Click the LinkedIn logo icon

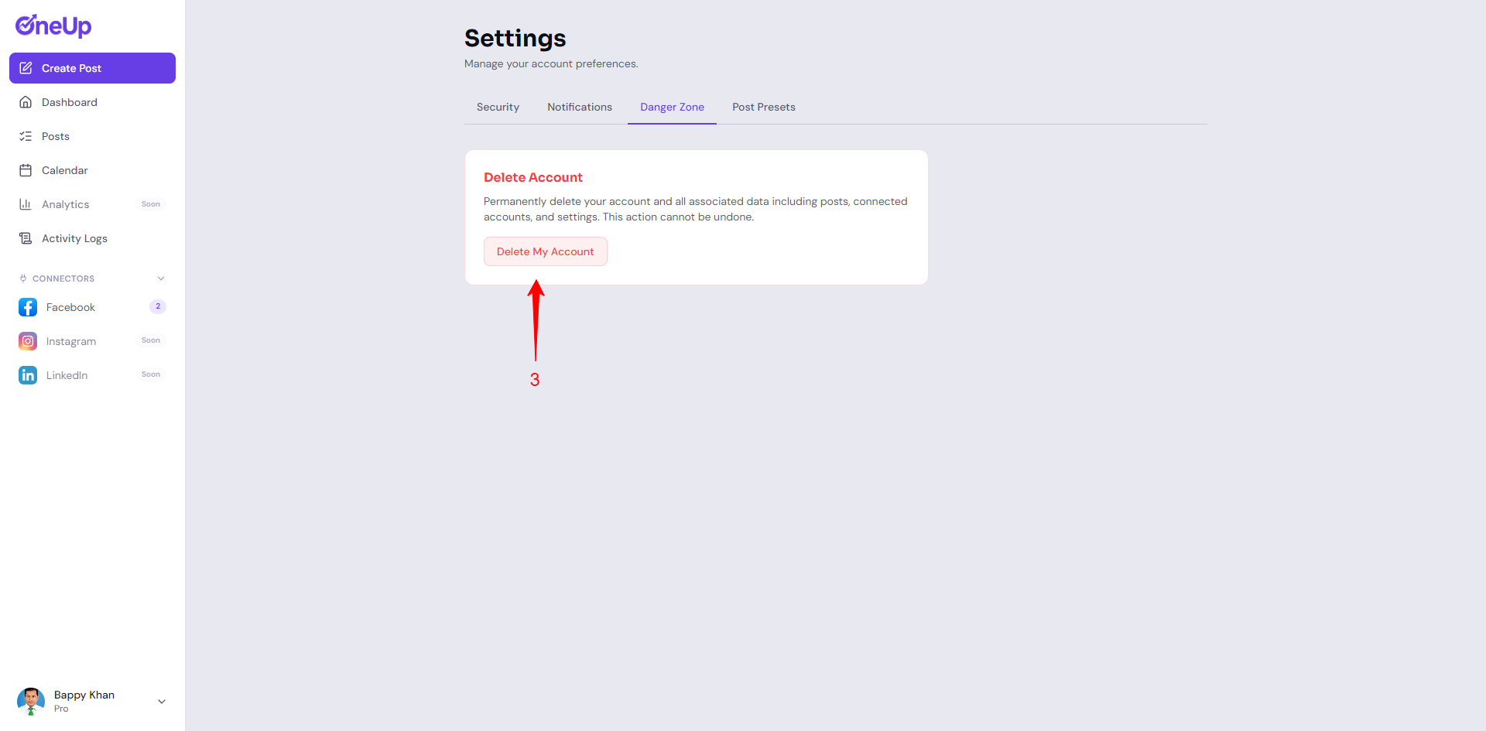point(28,375)
